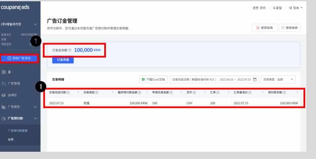Collapse the 广告预付款 sidebar section

[x=35, y=118]
